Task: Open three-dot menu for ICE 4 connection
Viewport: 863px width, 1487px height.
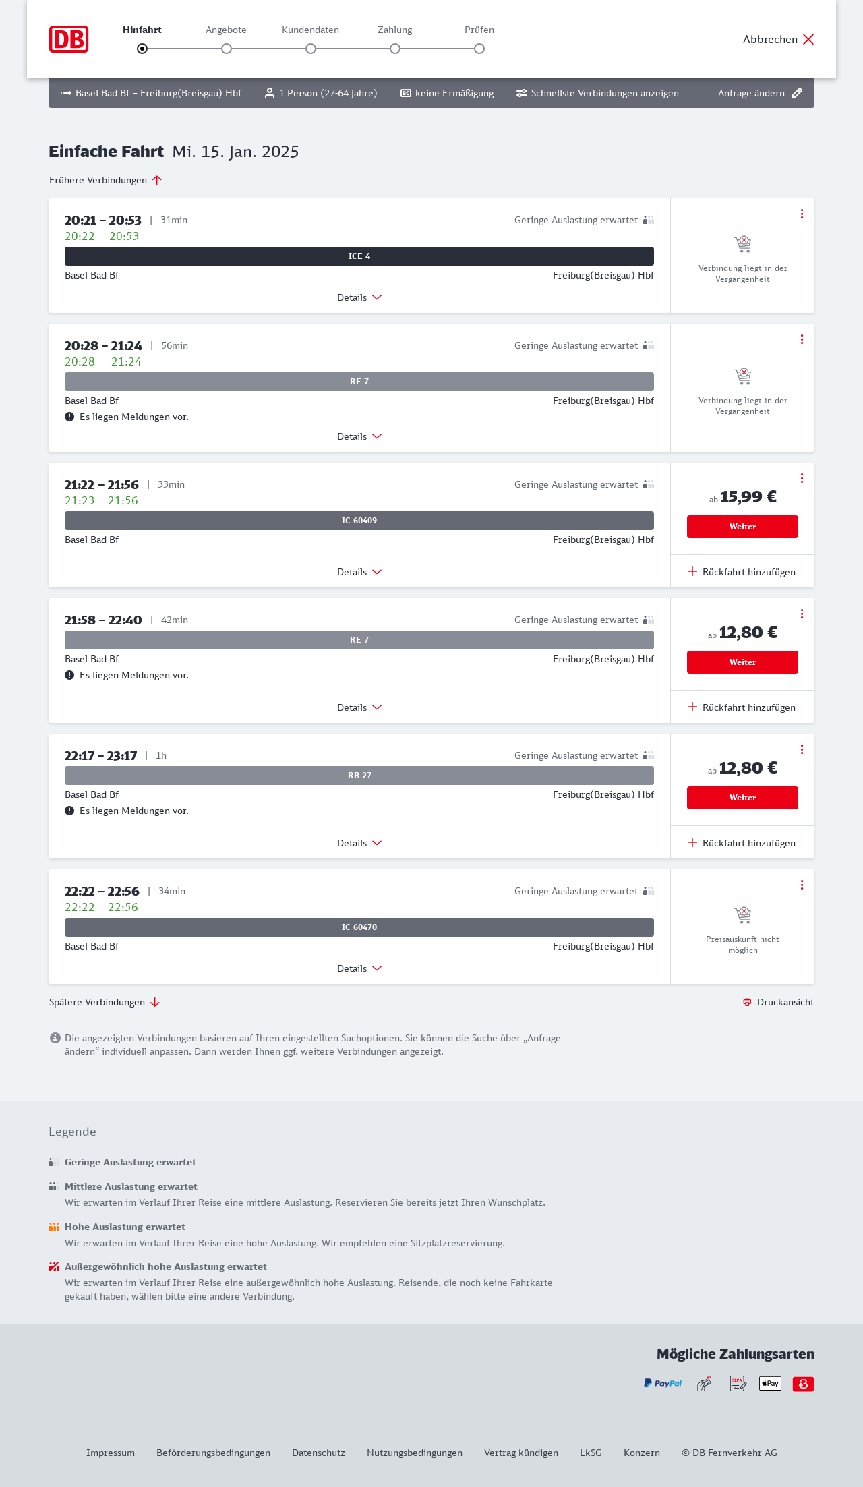Action: 802,214
